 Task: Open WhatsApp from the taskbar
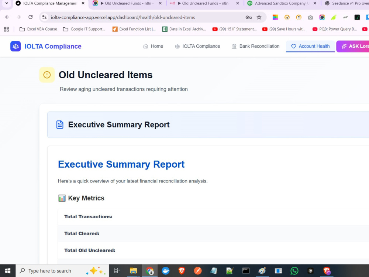pos(294,271)
